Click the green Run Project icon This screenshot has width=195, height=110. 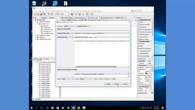click(x=83, y=14)
